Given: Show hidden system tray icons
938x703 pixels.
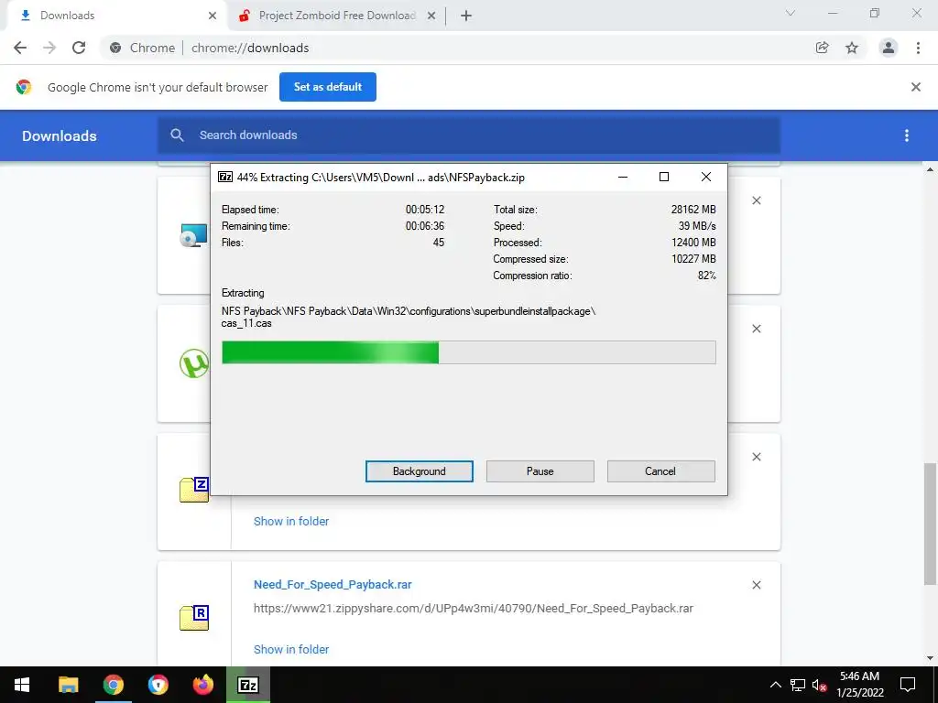Looking at the screenshot, I should click(x=775, y=685).
